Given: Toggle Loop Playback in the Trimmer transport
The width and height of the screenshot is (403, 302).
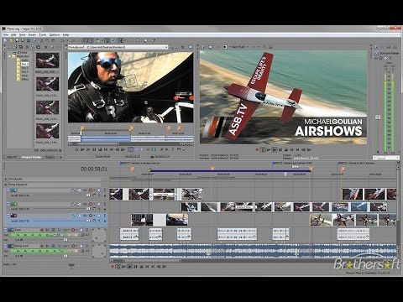Looking at the screenshot, I should 76,149.
